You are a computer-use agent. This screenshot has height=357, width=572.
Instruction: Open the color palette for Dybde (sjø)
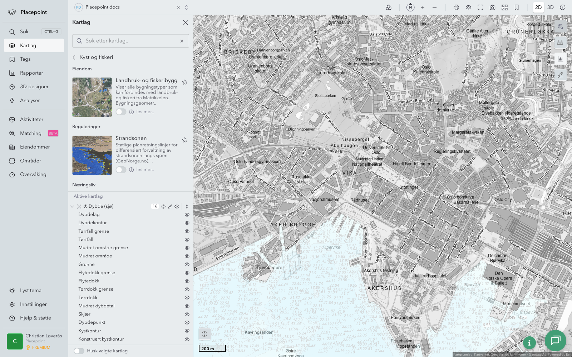[x=163, y=206]
